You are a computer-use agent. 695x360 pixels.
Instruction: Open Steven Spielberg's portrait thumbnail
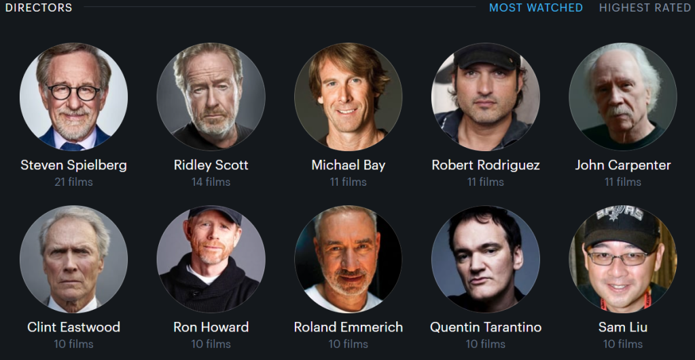[x=73, y=96]
